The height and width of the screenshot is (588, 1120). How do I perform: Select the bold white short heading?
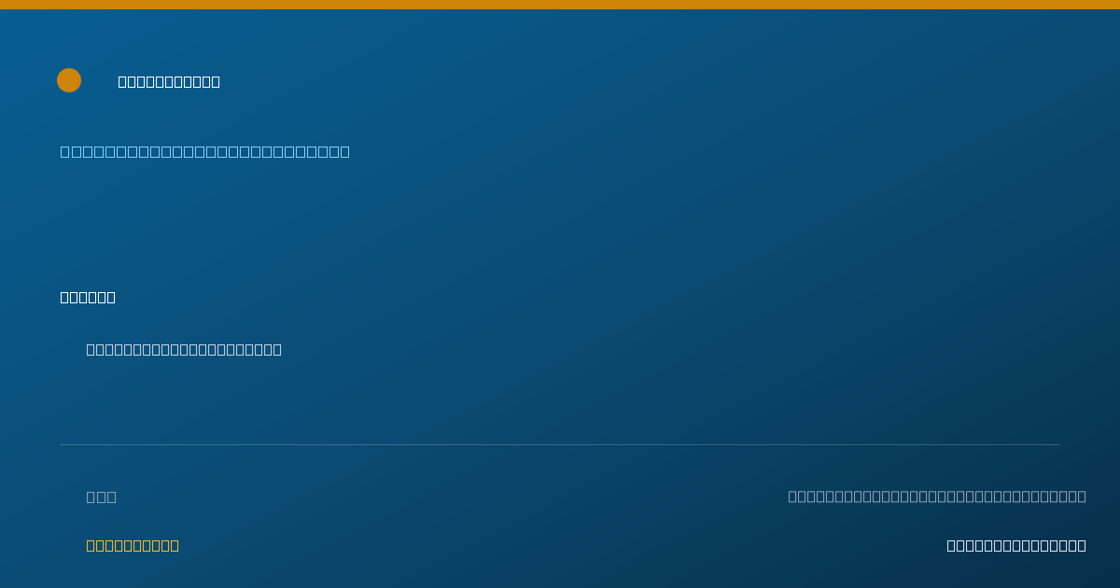click(88, 297)
